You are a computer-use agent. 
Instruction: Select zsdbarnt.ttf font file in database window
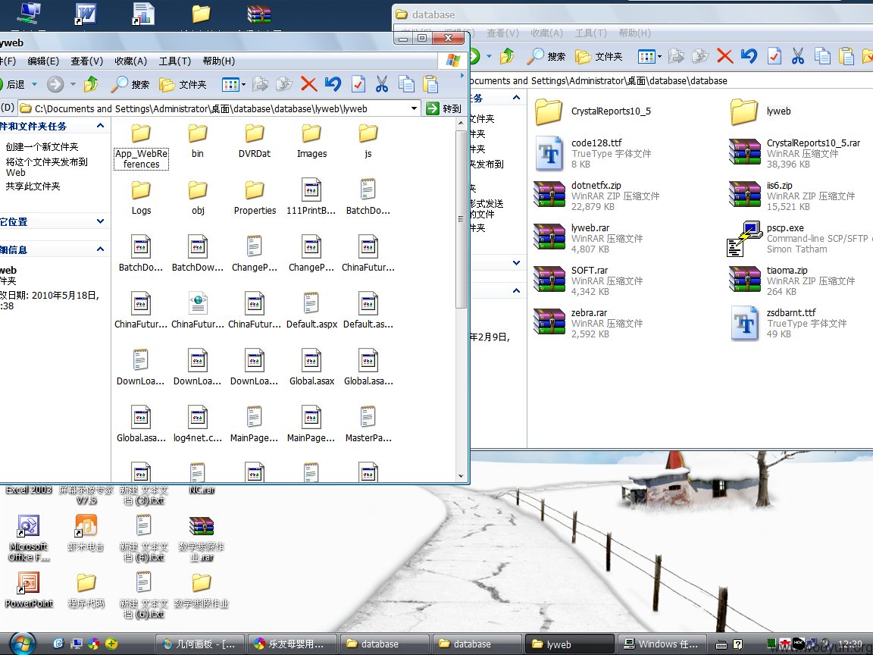tap(790, 323)
